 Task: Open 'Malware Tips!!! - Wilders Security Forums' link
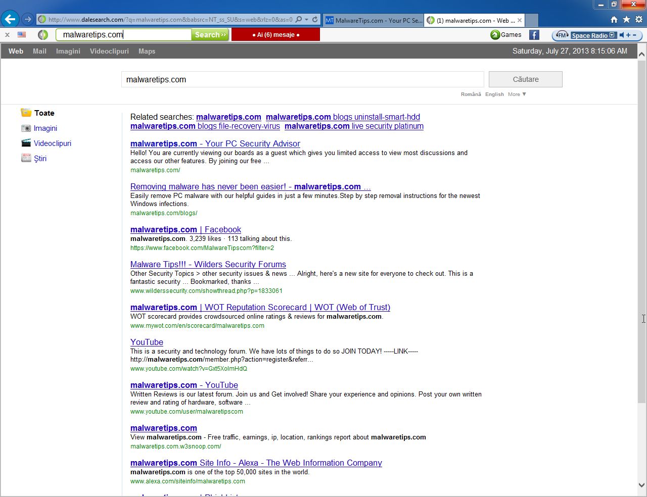[x=208, y=265]
